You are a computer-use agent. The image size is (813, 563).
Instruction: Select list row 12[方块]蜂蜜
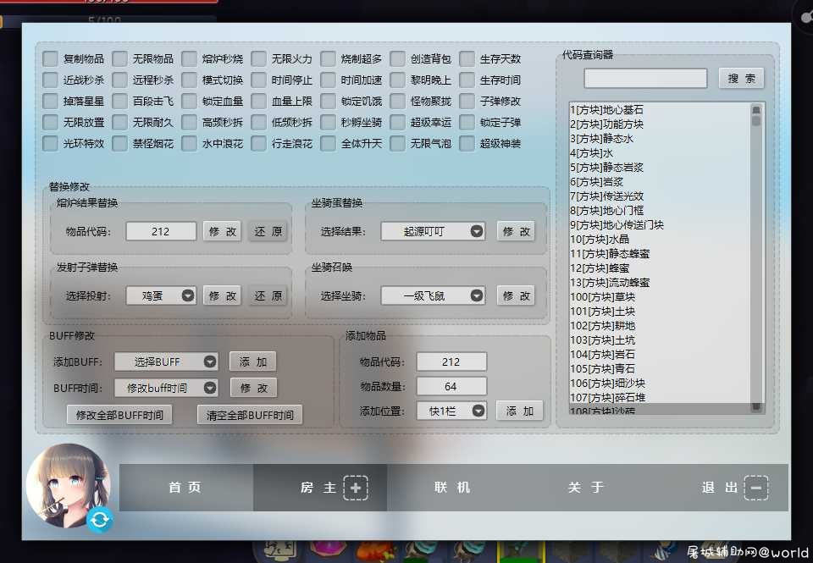click(660, 268)
